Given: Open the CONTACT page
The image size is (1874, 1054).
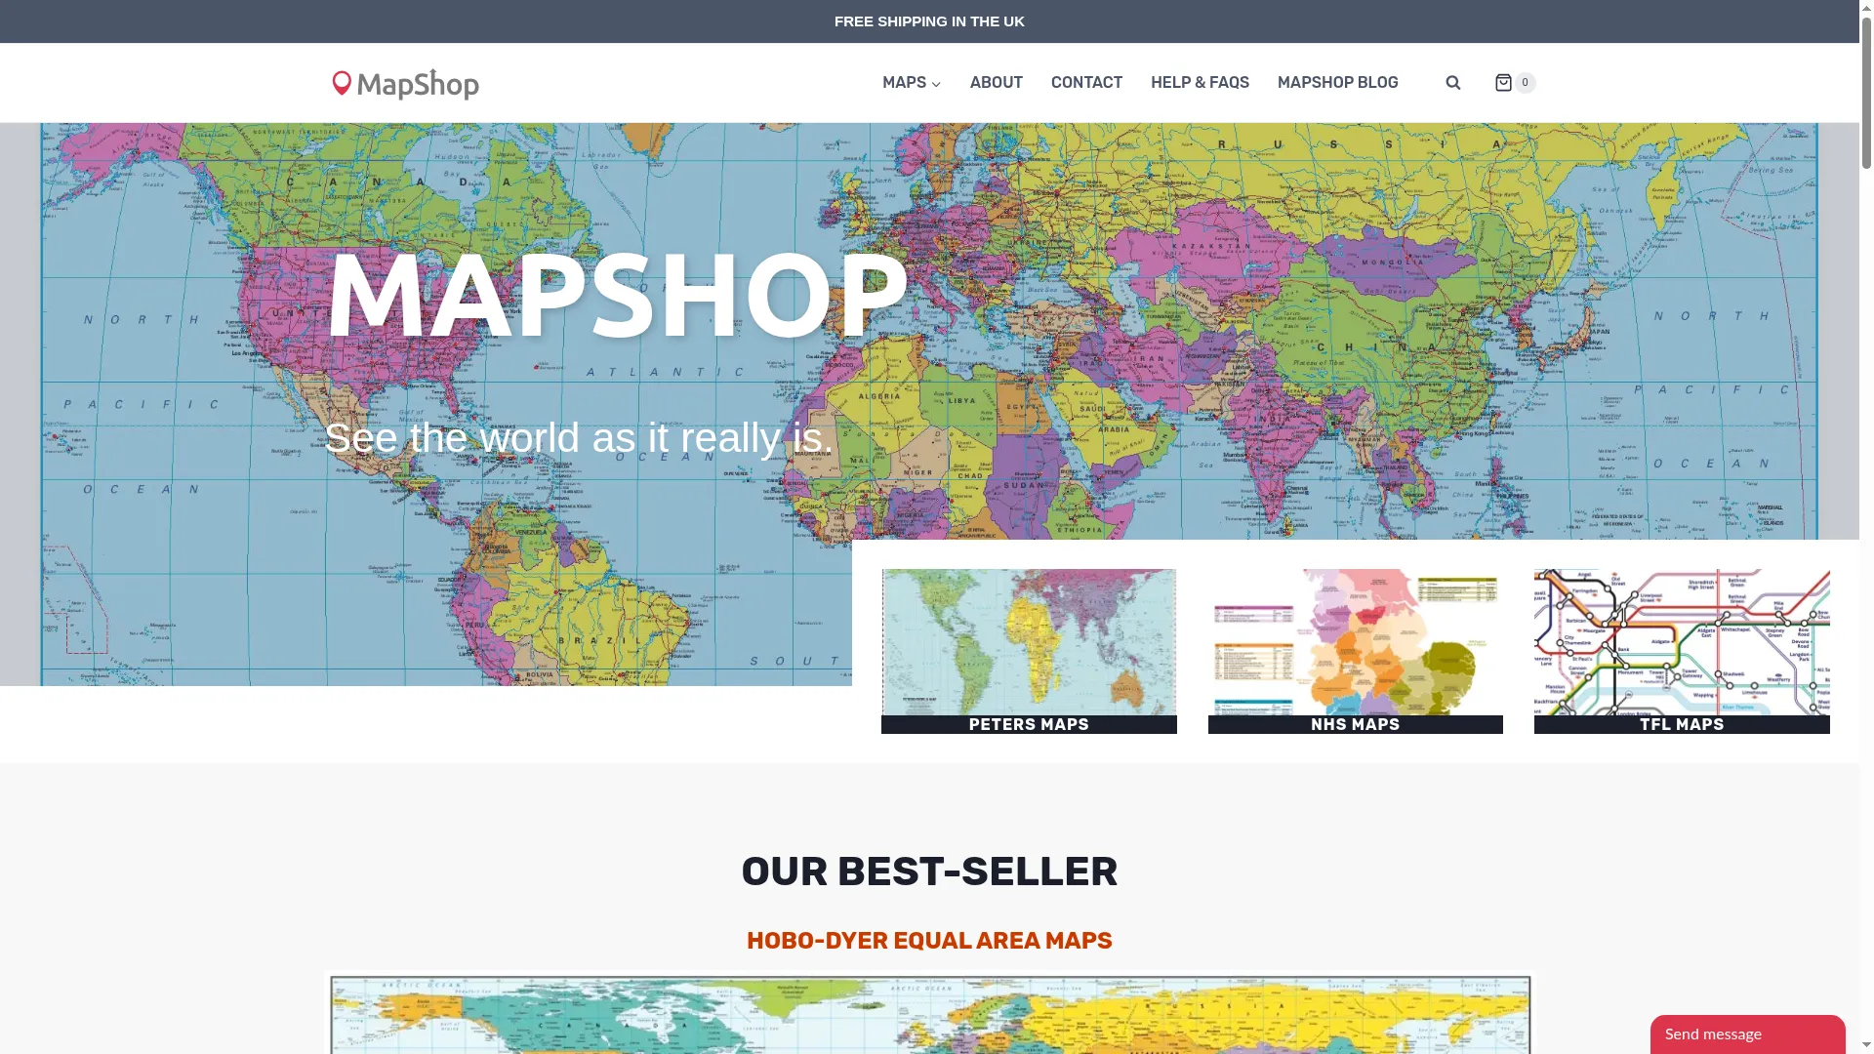Looking at the screenshot, I should pyautogui.click(x=1086, y=83).
